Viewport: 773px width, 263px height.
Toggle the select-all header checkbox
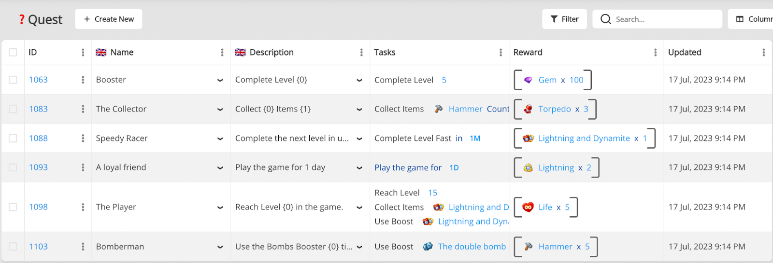[x=13, y=53]
